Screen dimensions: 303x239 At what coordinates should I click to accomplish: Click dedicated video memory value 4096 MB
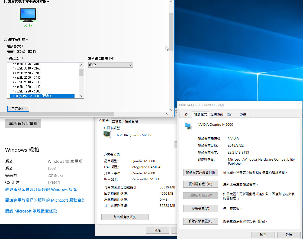(x=166, y=193)
